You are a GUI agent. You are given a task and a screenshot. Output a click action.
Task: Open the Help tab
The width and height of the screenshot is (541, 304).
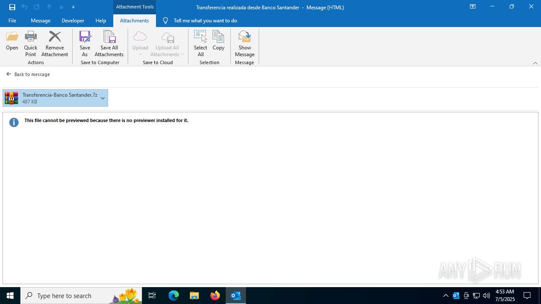(101, 21)
